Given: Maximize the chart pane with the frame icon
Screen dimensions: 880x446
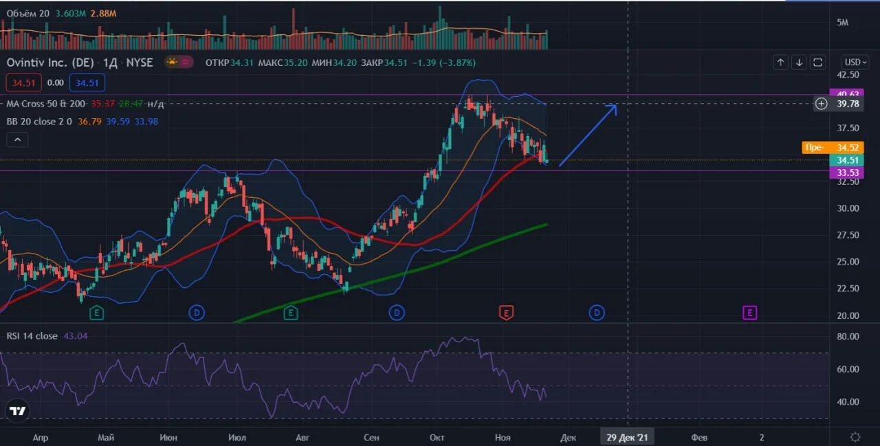Looking at the screenshot, I should (817, 63).
